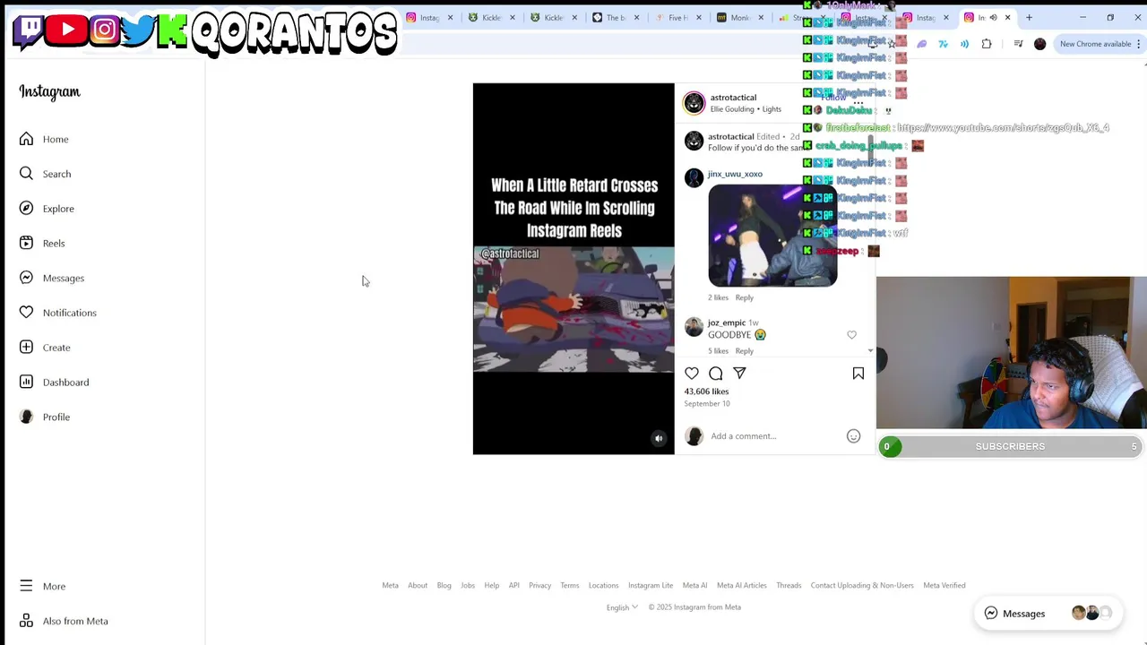Open astrotactical's profile from post header

pos(733,97)
